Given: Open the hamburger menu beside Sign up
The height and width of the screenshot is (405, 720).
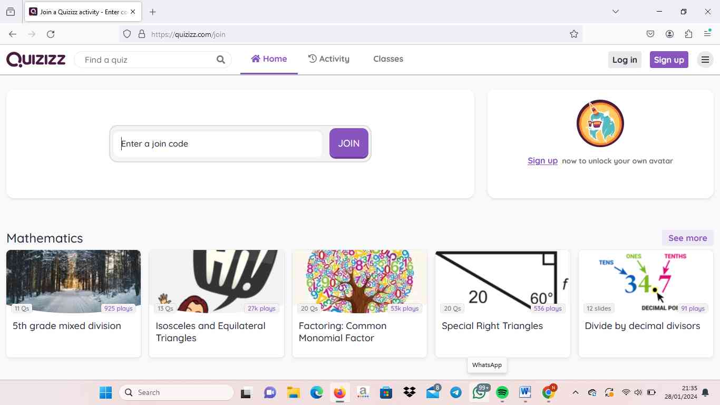Looking at the screenshot, I should coord(705,60).
